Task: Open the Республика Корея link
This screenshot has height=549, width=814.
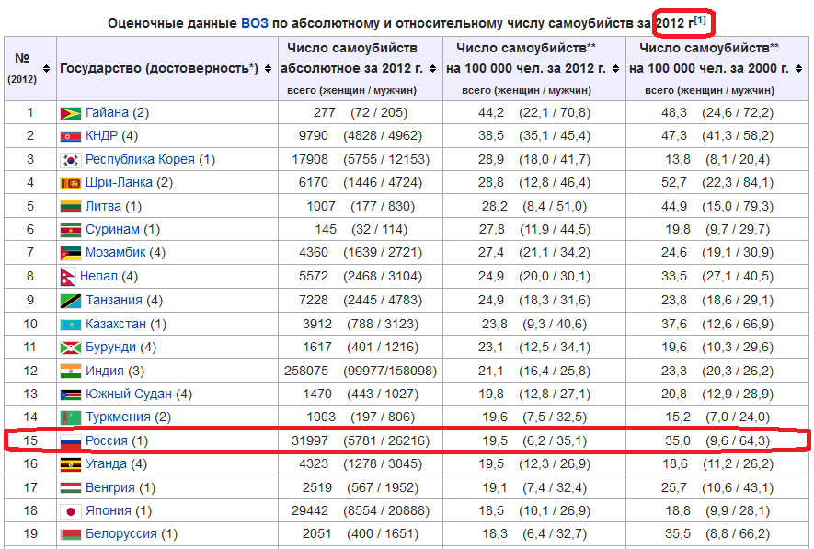Action: point(140,159)
